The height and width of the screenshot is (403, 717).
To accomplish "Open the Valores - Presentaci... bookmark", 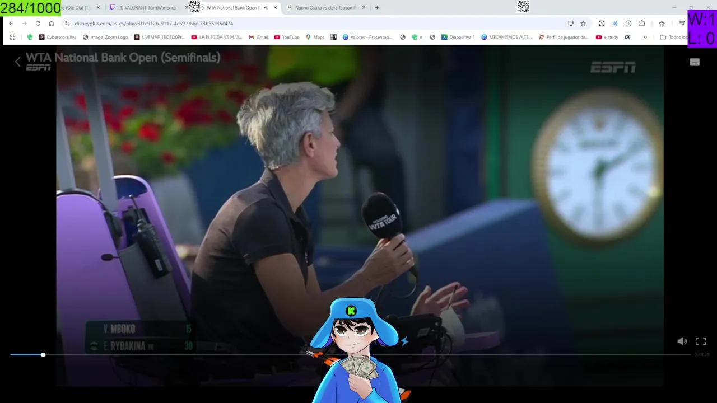I will [367, 37].
